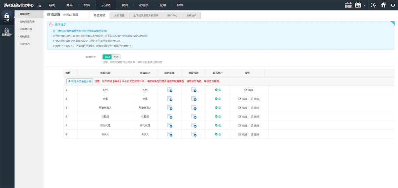The image size is (398, 188).
Task: Toggle 是否推广 status for 会员 row
Action: (x=218, y=99)
